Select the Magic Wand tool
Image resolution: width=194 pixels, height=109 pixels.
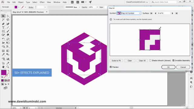click(3, 20)
